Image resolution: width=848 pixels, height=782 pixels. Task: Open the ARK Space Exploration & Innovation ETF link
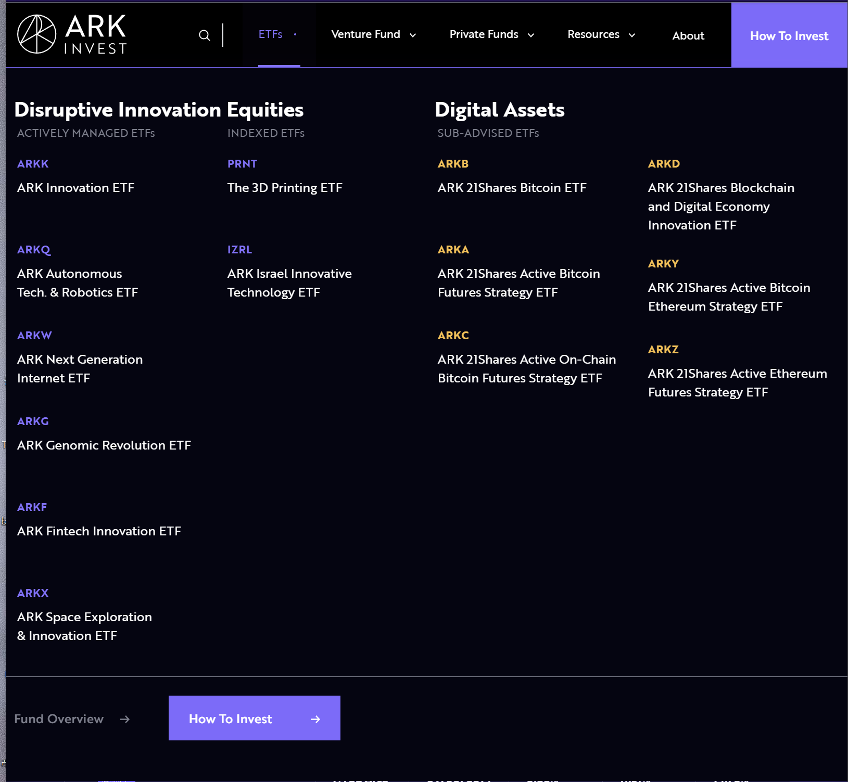coord(84,626)
